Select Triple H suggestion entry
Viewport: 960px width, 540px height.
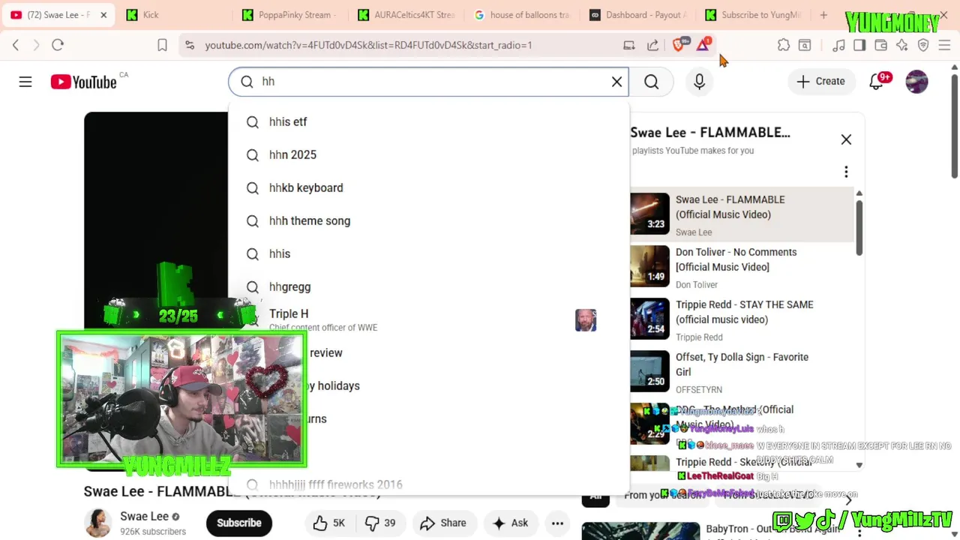pyautogui.click(x=428, y=320)
